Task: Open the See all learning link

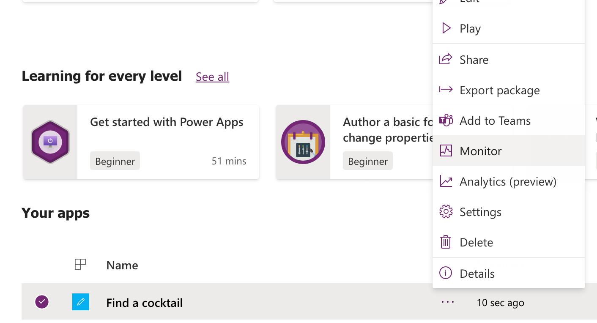Action: point(212,77)
